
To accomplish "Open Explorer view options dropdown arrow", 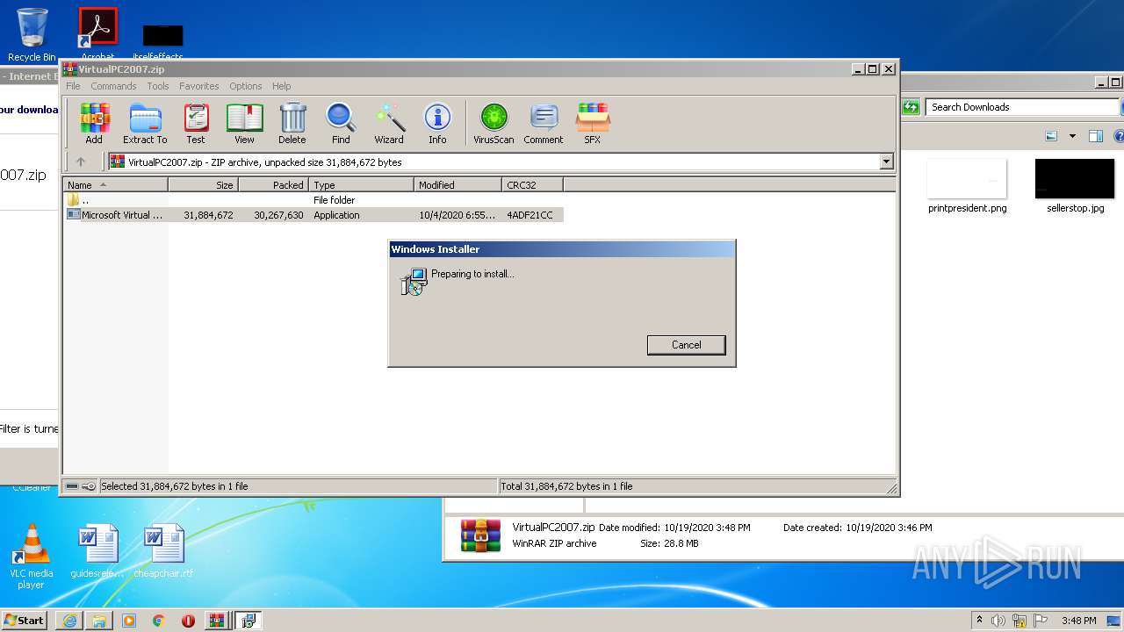I will [x=1072, y=136].
